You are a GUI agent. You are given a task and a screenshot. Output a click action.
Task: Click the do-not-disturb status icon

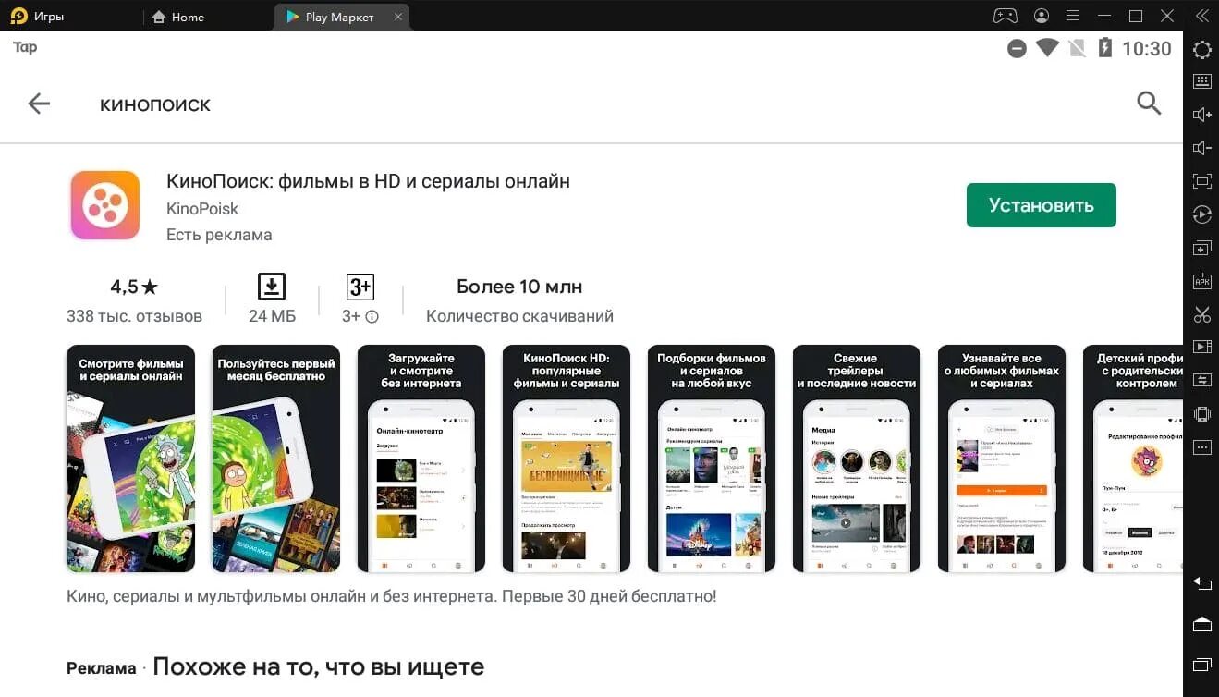point(1017,49)
